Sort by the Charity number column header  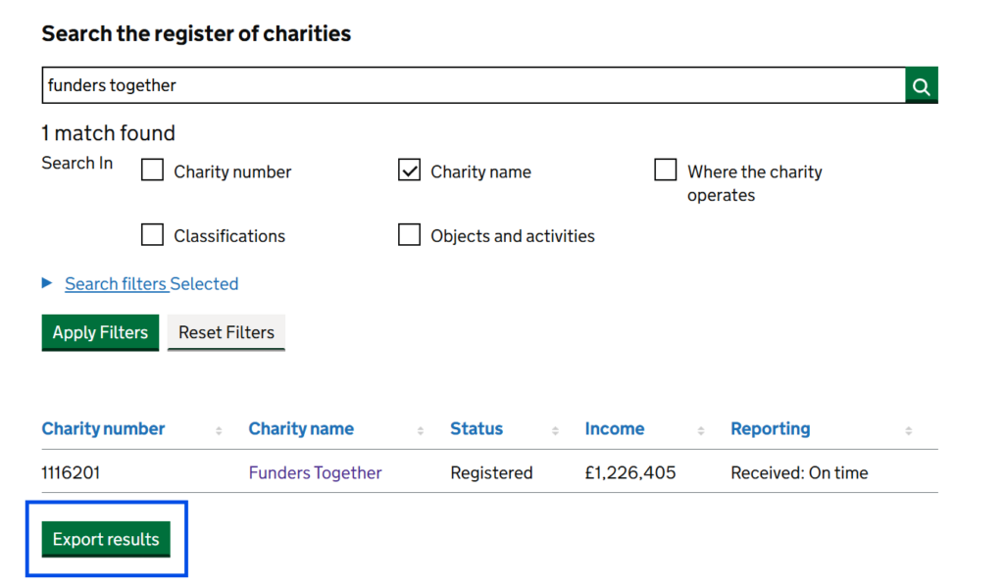point(103,429)
